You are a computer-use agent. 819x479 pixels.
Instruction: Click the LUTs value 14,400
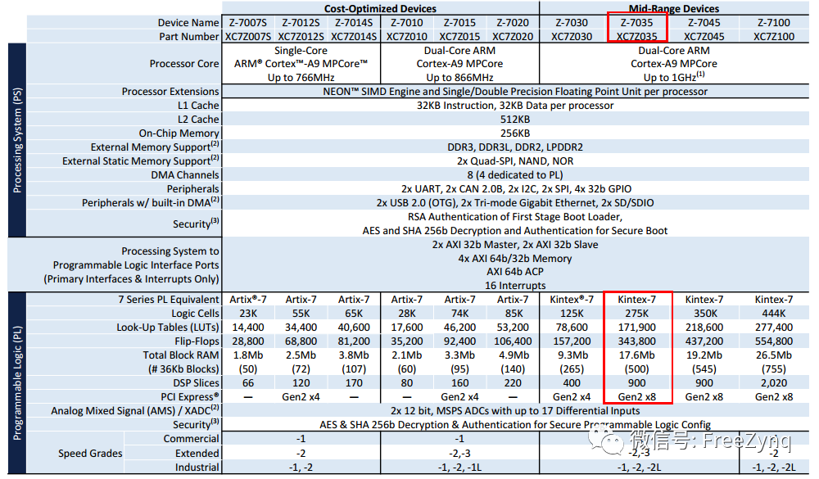coord(248,328)
